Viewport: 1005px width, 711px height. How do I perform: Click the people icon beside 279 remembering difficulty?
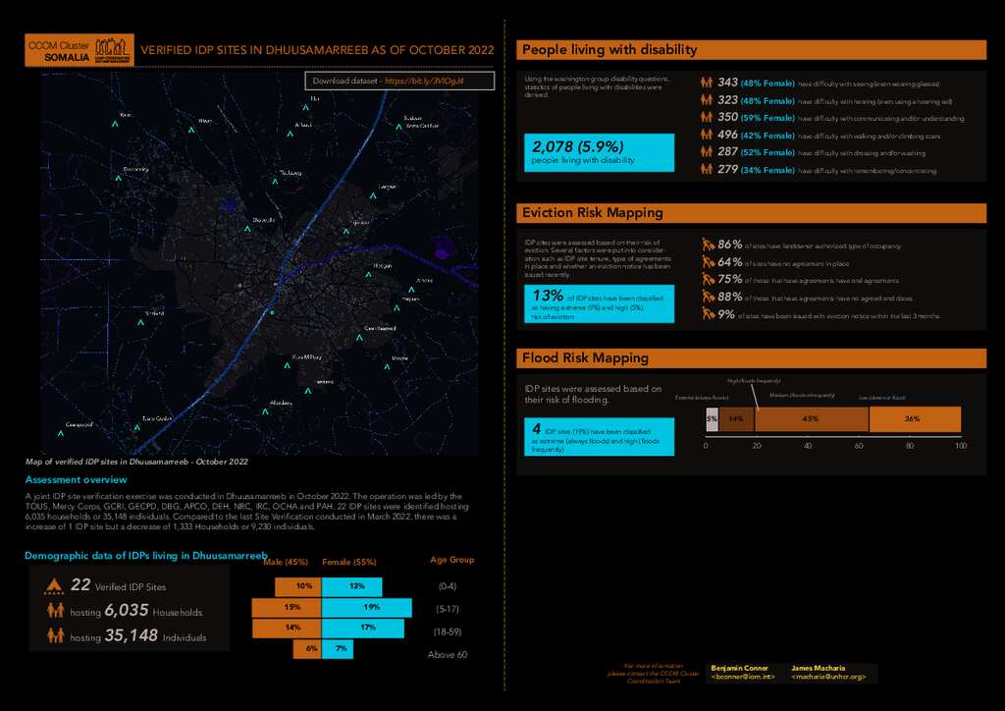coord(706,170)
